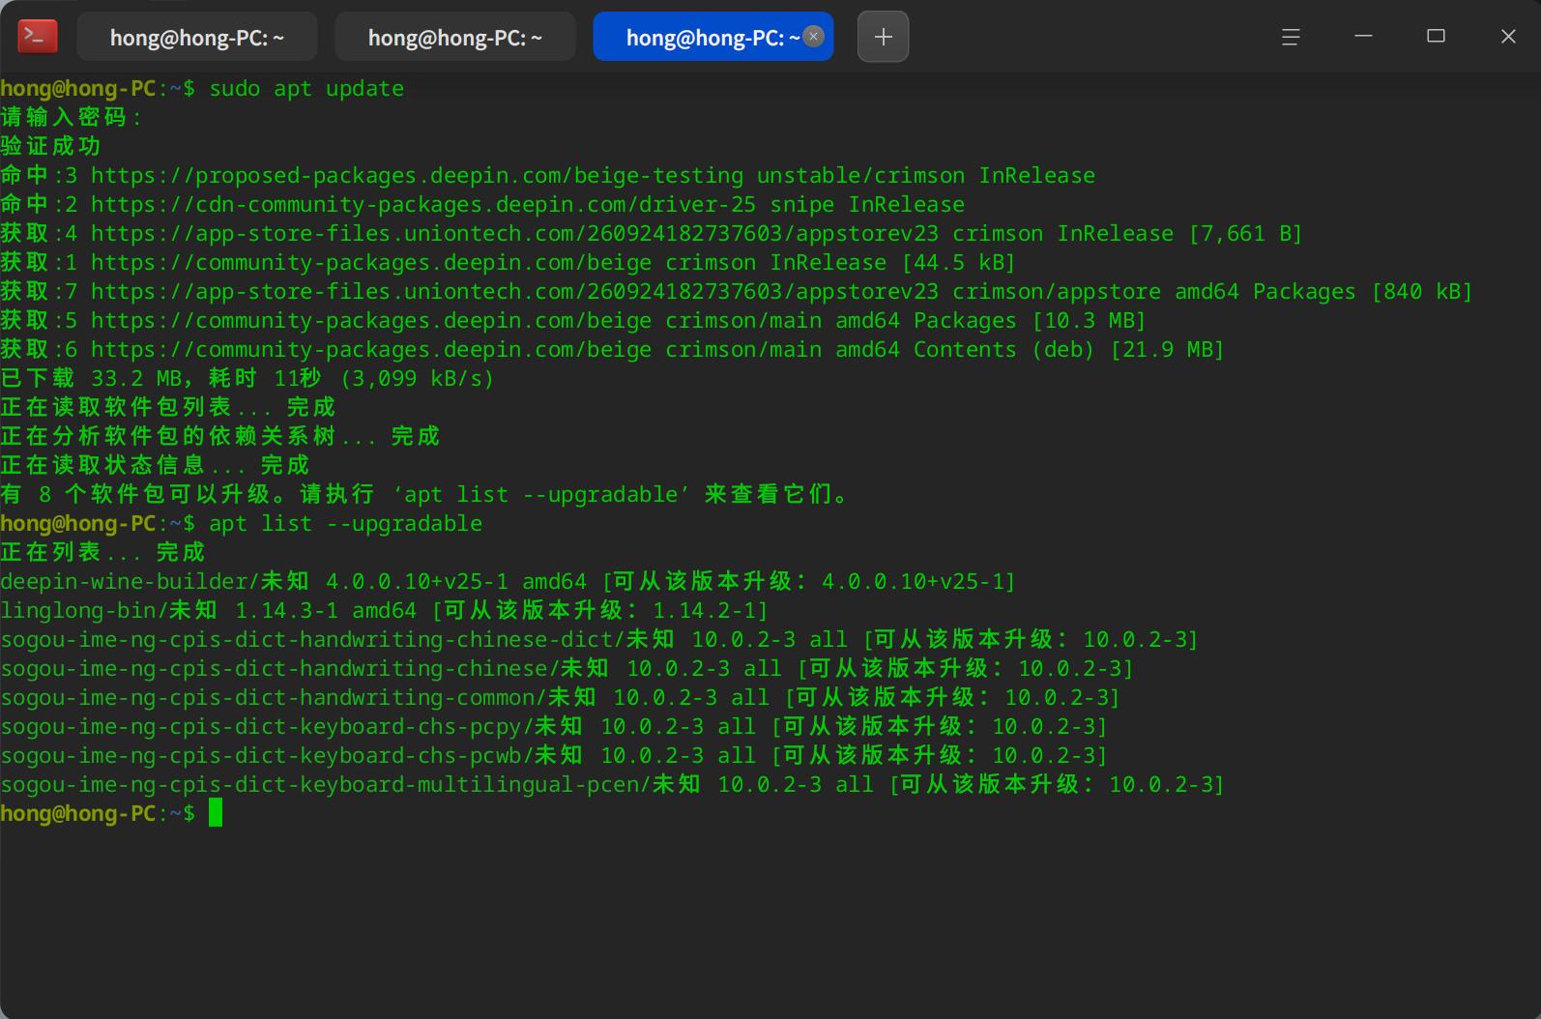
Task: Switch to the first hong@hong-PC terminal tab
Action: [x=196, y=37]
